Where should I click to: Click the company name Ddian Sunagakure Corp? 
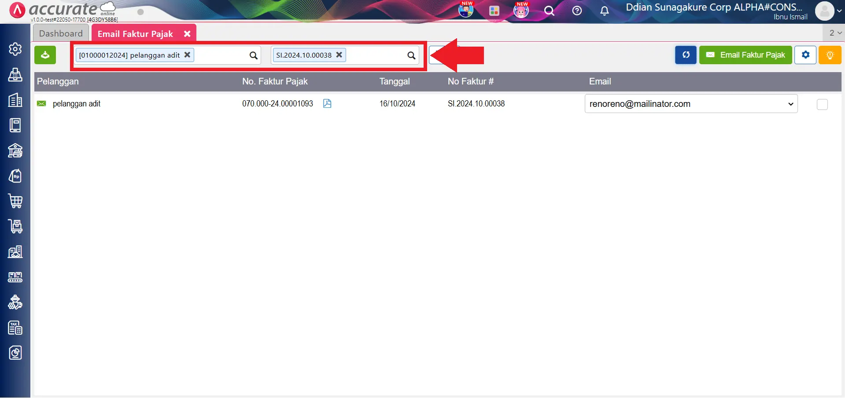[x=714, y=7]
